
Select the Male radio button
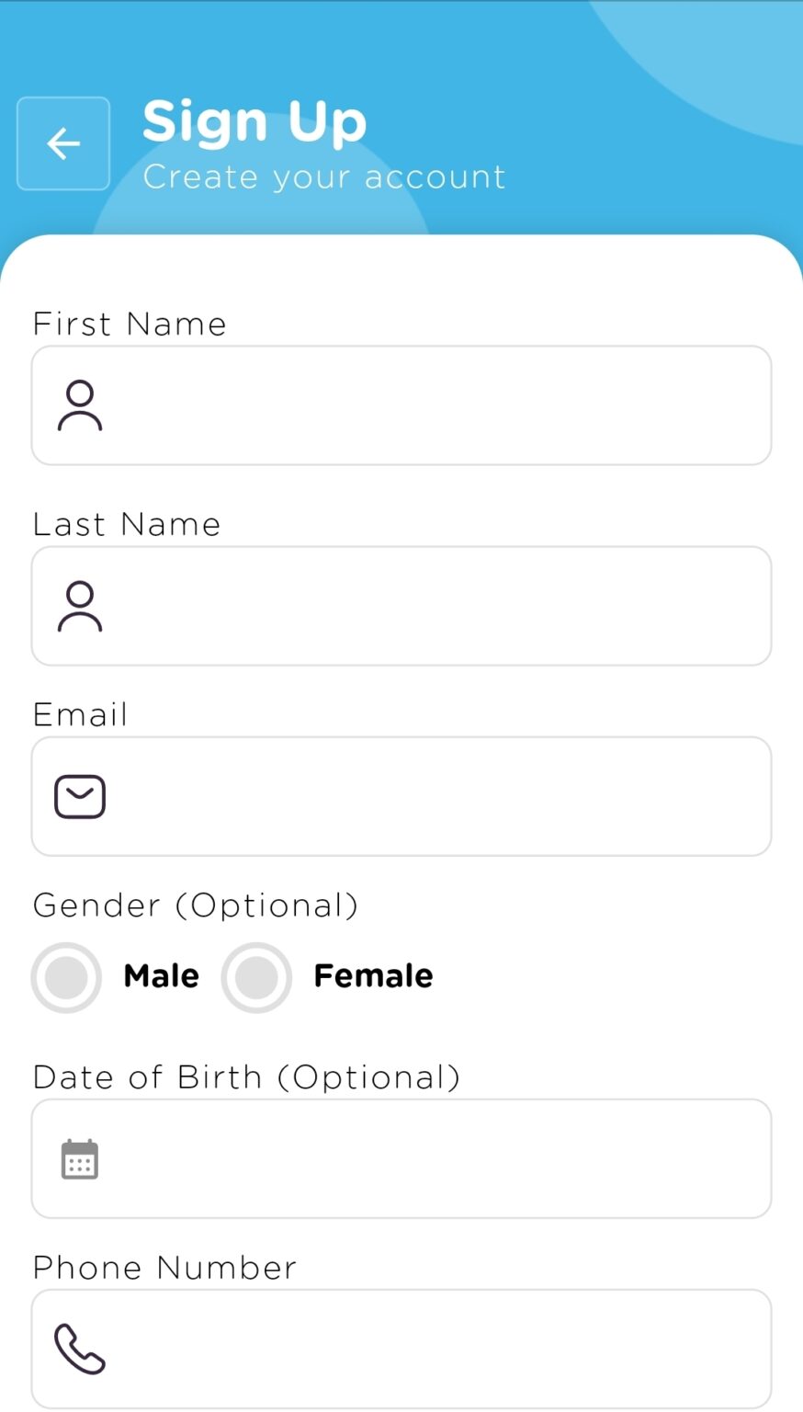point(66,977)
